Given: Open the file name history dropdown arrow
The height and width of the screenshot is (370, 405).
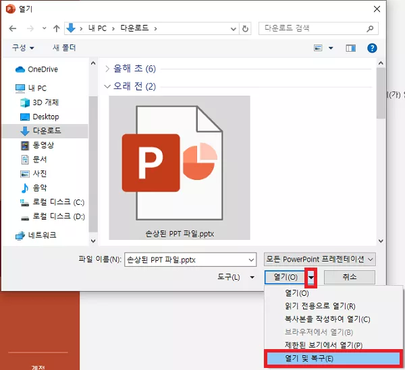Looking at the screenshot, I should [x=251, y=260].
